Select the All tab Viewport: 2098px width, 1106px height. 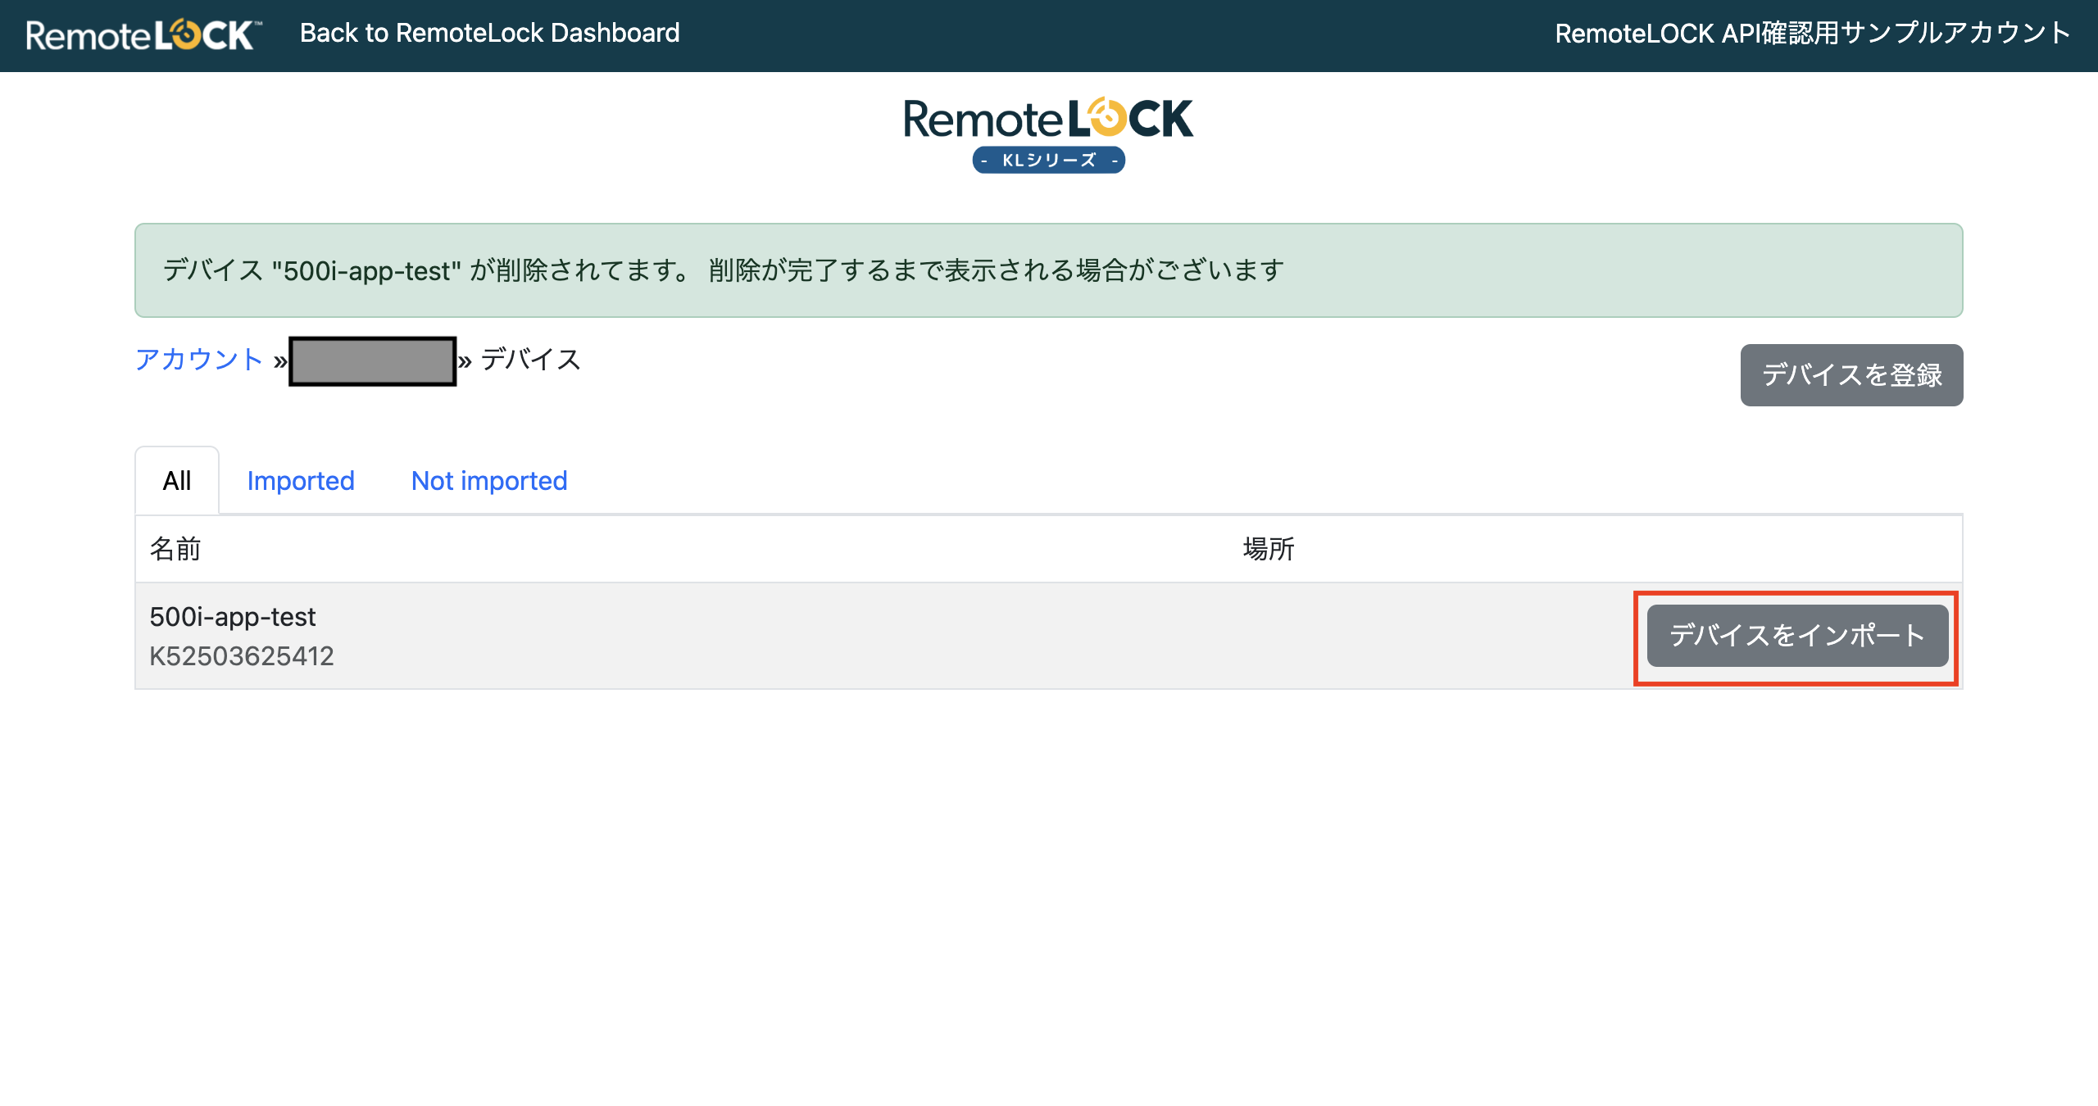click(x=177, y=481)
